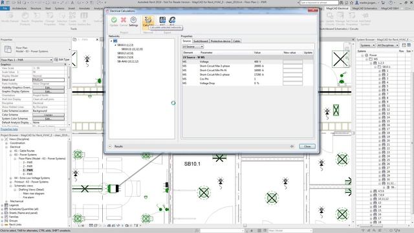Click Edit Type button in Properties
414x233 pixels.
[x=62, y=60]
